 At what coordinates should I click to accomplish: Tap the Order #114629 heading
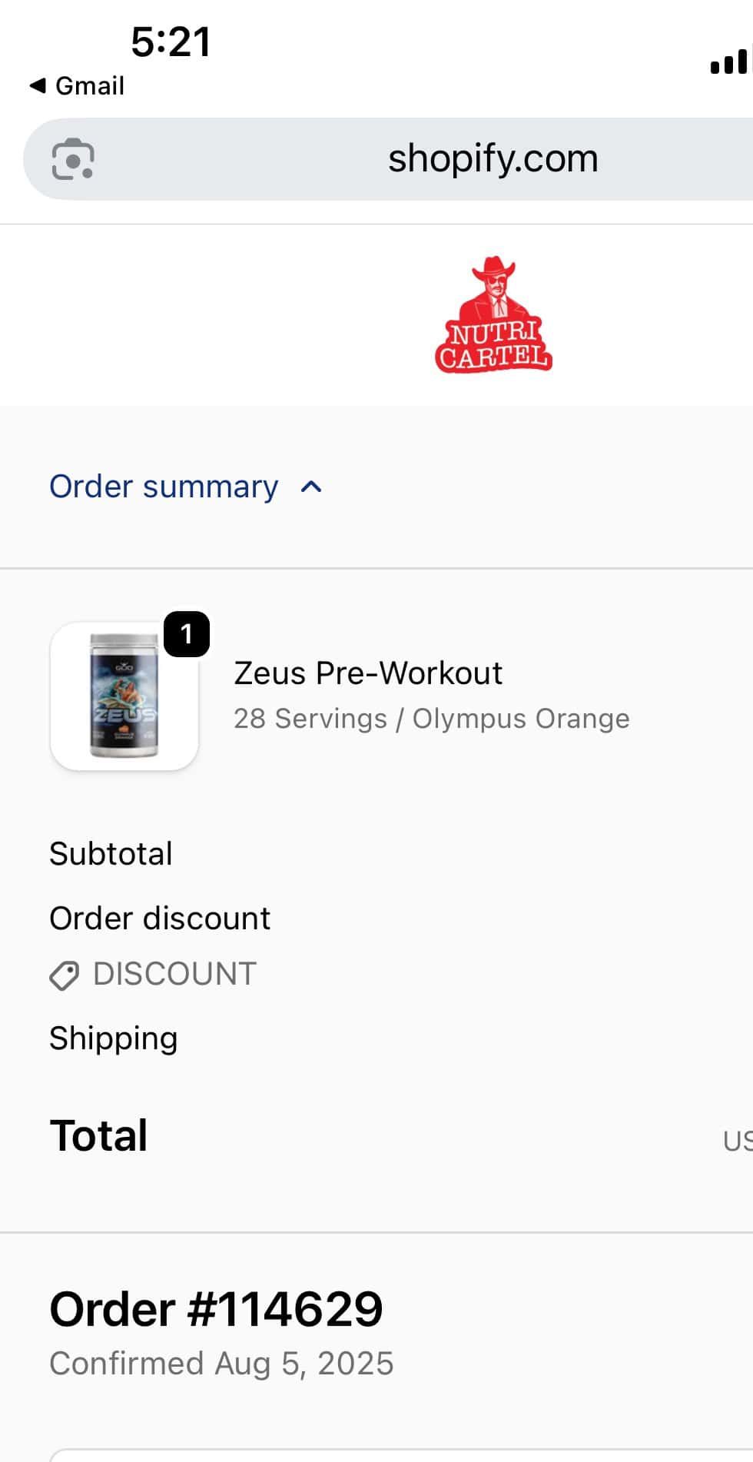[216, 1309]
